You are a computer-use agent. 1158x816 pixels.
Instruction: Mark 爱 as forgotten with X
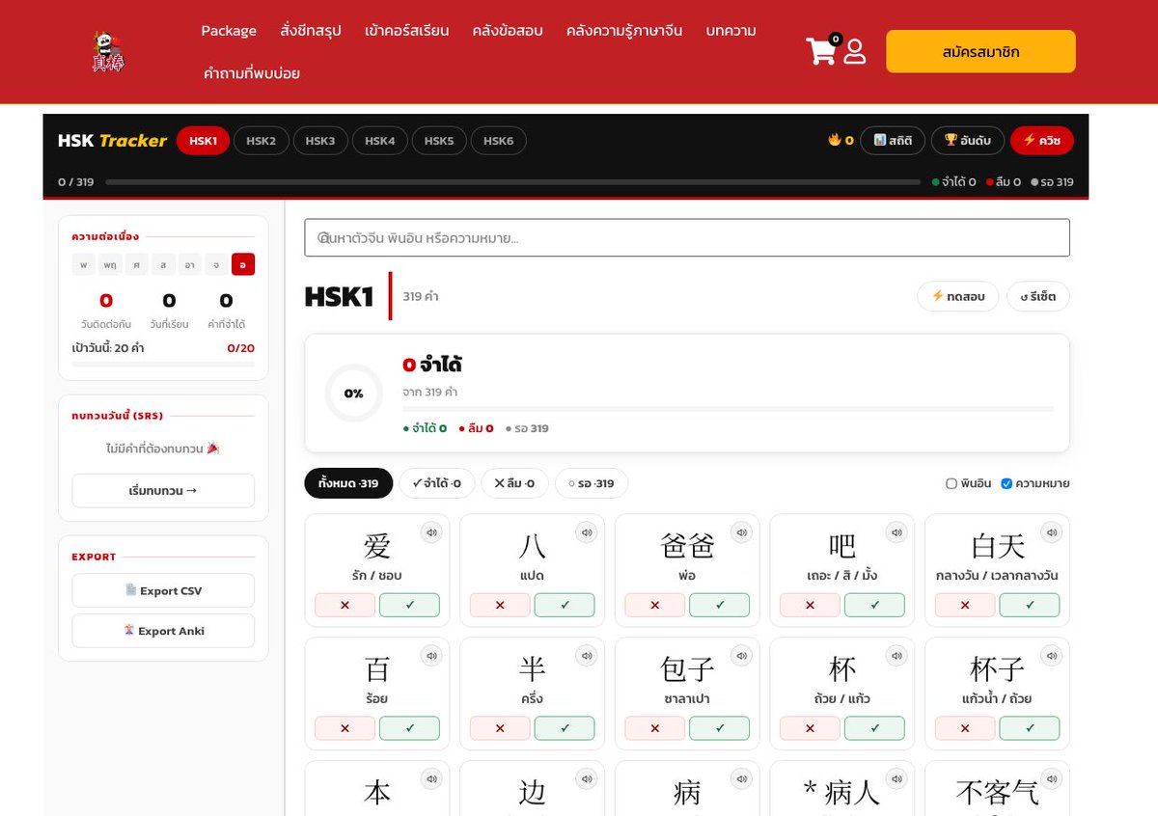pyautogui.click(x=345, y=605)
